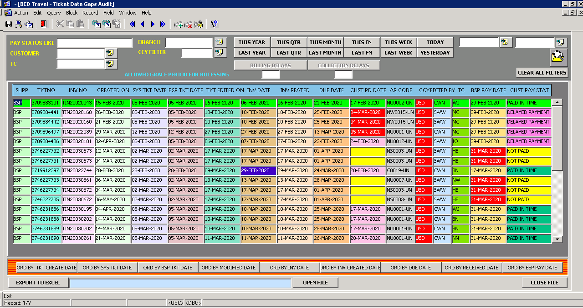Sort with ORD BY INV DATE
Image resolution: width=583 pixels, height=308 pixels.
click(x=289, y=268)
